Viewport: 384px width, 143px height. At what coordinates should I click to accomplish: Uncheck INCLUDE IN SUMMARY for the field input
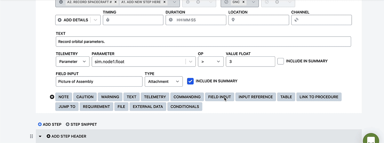point(190,81)
